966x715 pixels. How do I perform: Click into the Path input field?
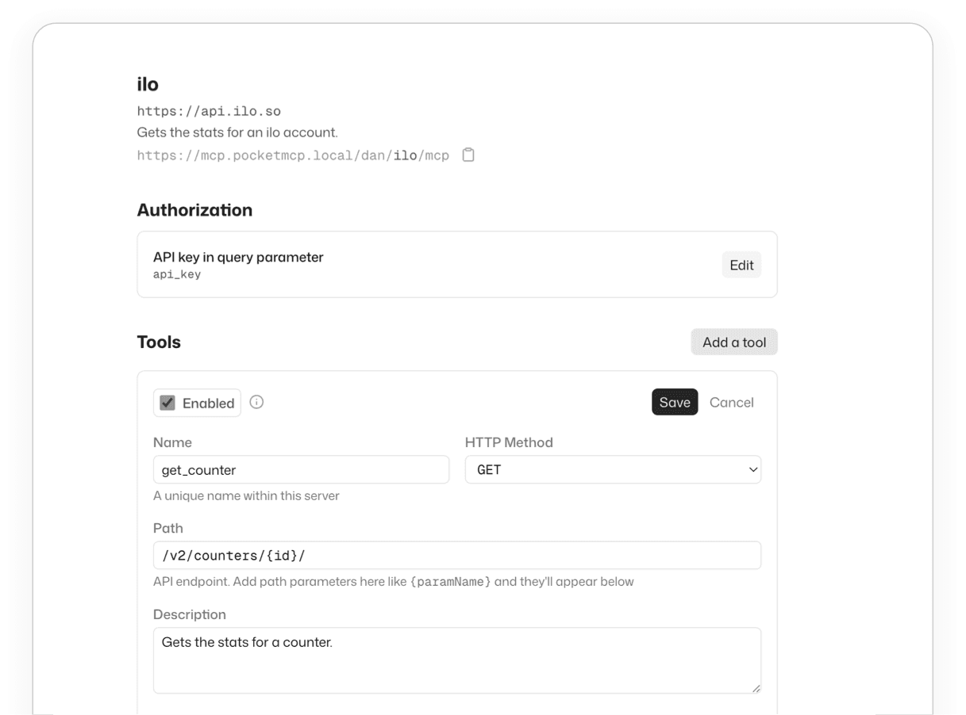coord(456,555)
